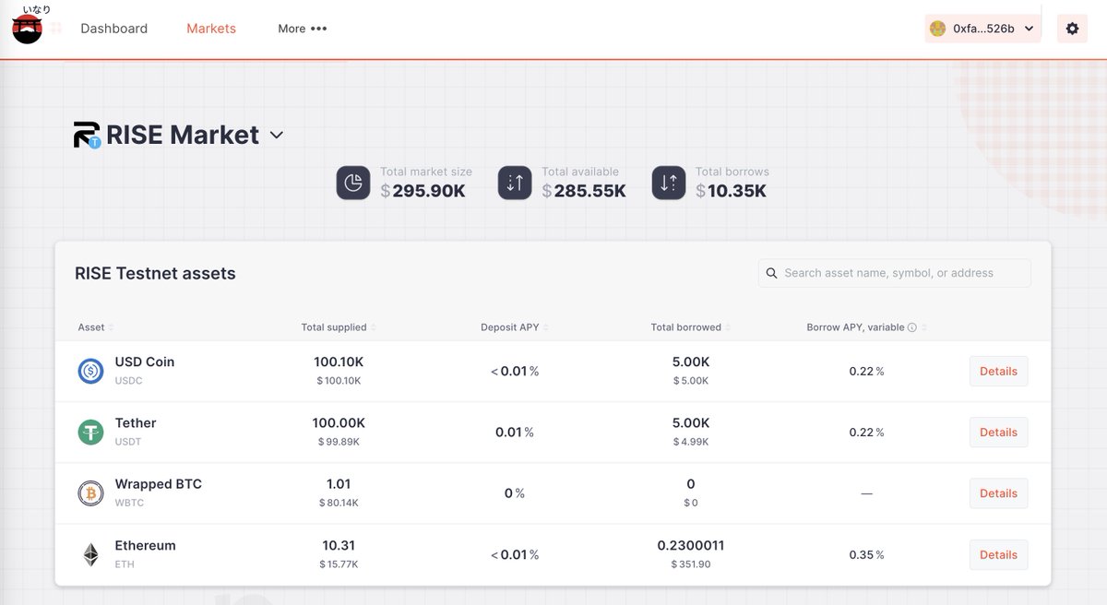Click the Wrapped BTC token icon
The height and width of the screenshot is (605, 1107).
[x=90, y=493]
